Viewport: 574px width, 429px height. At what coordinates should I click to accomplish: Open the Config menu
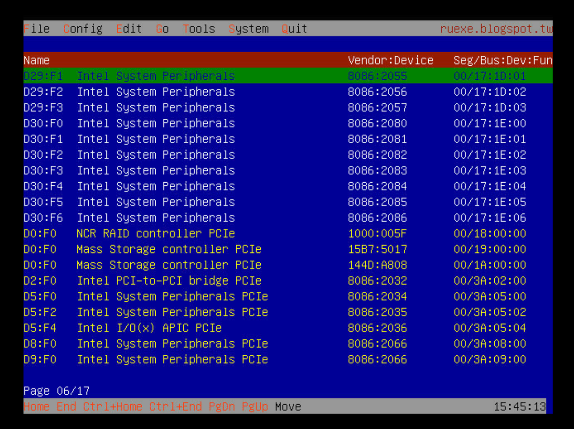tap(83, 29)
